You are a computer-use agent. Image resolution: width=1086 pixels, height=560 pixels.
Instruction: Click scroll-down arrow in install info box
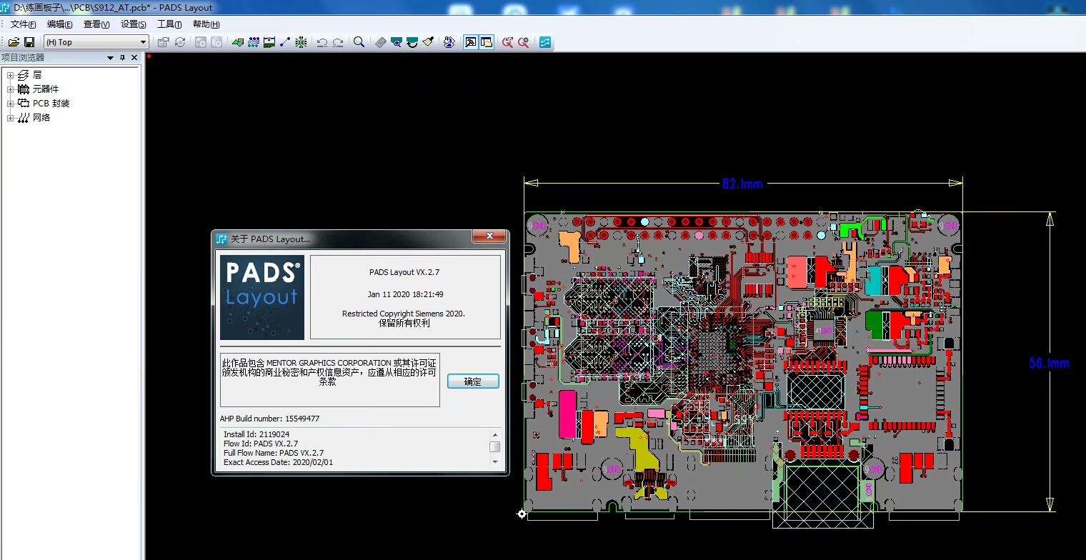(494, 462)
